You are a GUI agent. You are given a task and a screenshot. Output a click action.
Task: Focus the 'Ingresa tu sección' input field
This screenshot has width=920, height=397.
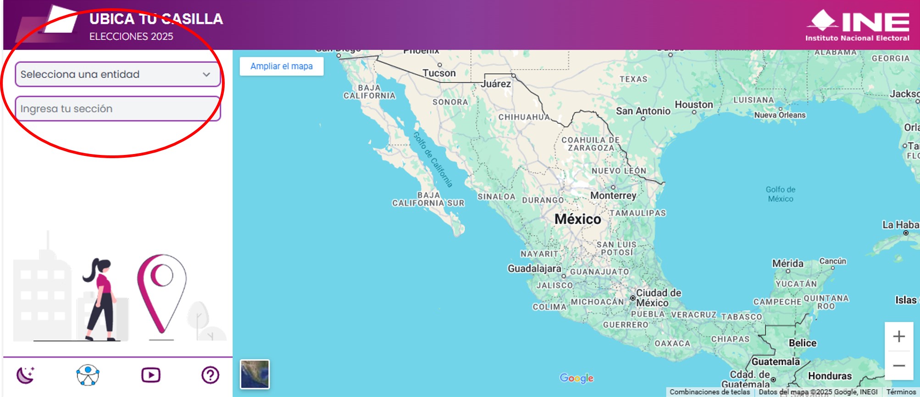click(x=118, y=109)
